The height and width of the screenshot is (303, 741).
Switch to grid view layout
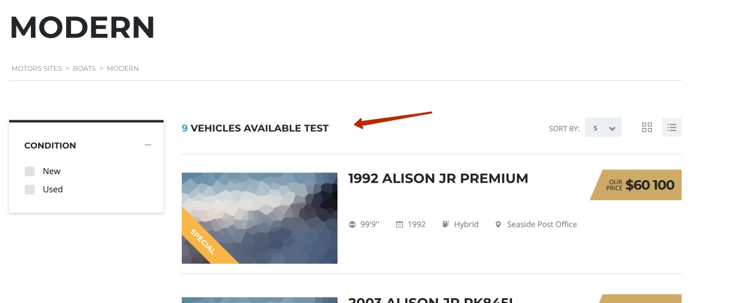pos(647,128)
